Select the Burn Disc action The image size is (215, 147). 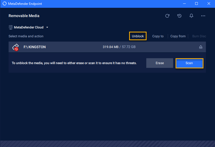[199, 36]
